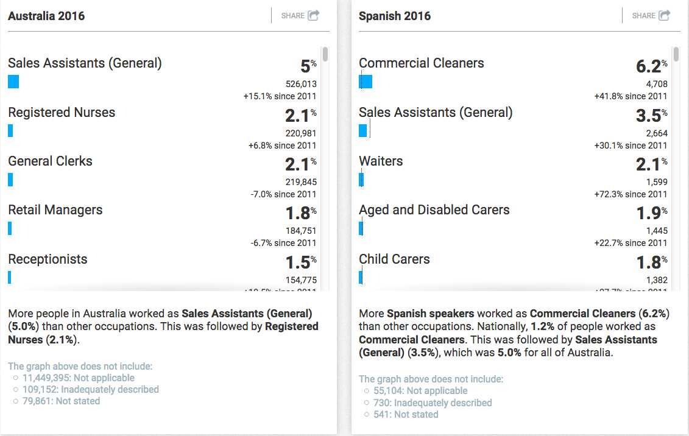Click the Australia 2016 panel title
689x436 pixels.
pos(46,16)
